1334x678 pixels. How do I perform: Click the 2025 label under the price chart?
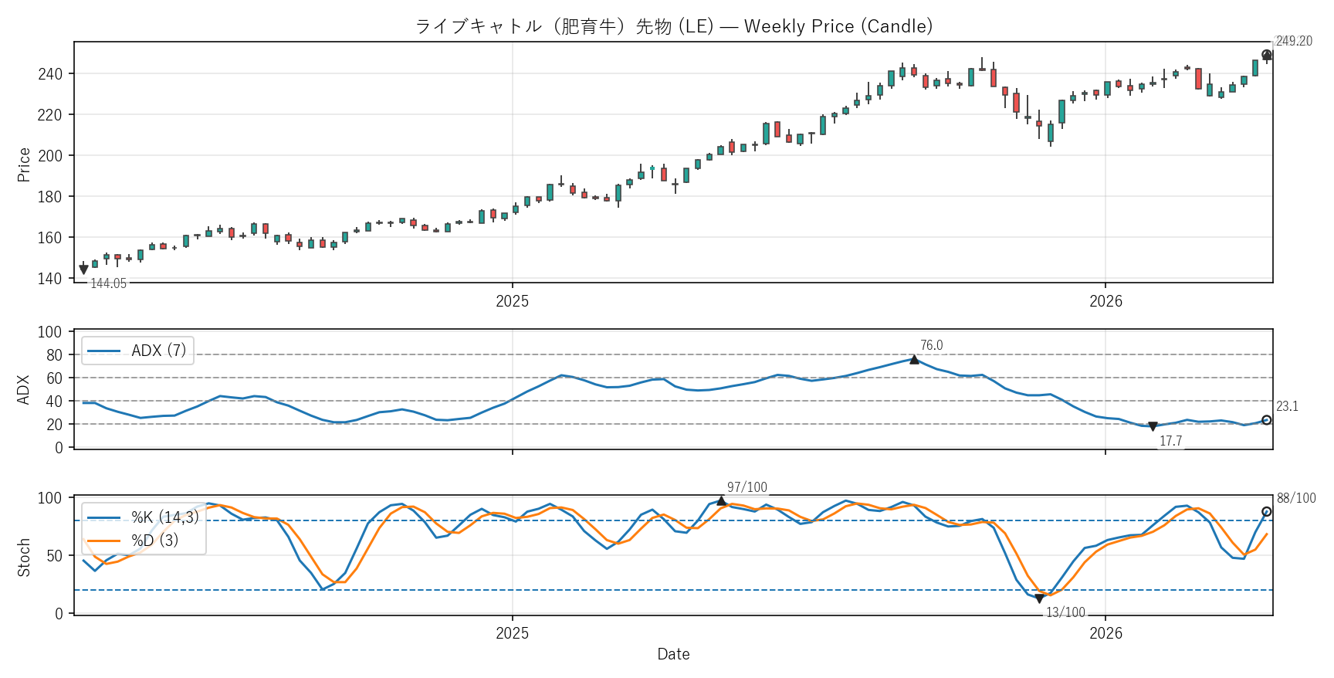pos(512,301)
